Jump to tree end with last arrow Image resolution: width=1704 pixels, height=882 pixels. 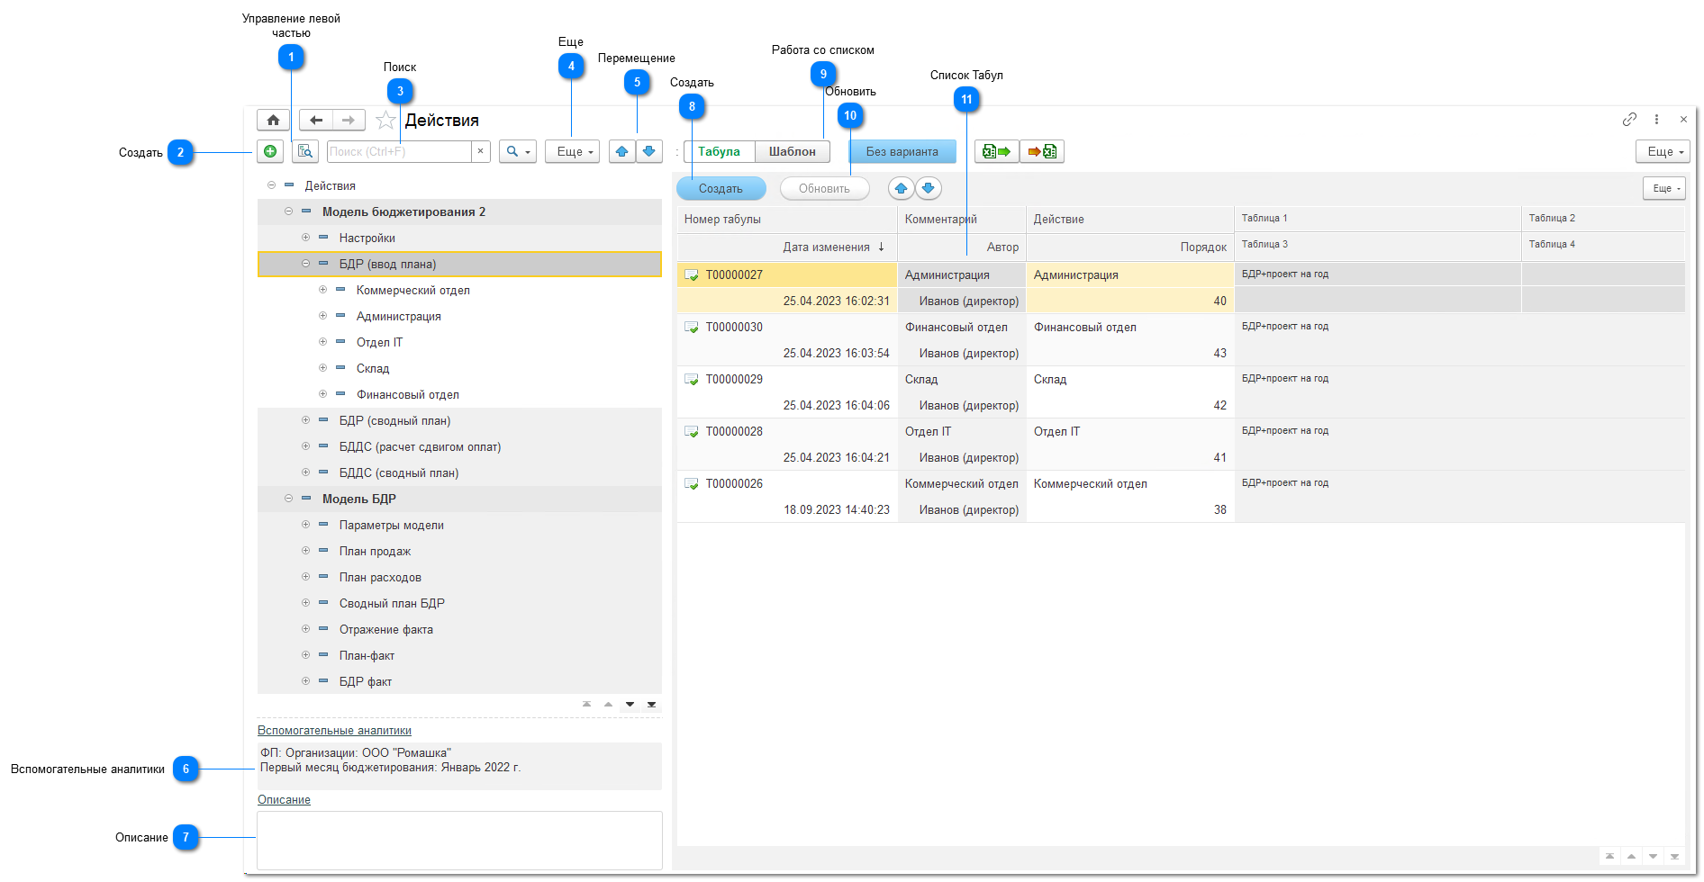pos(651,704)
